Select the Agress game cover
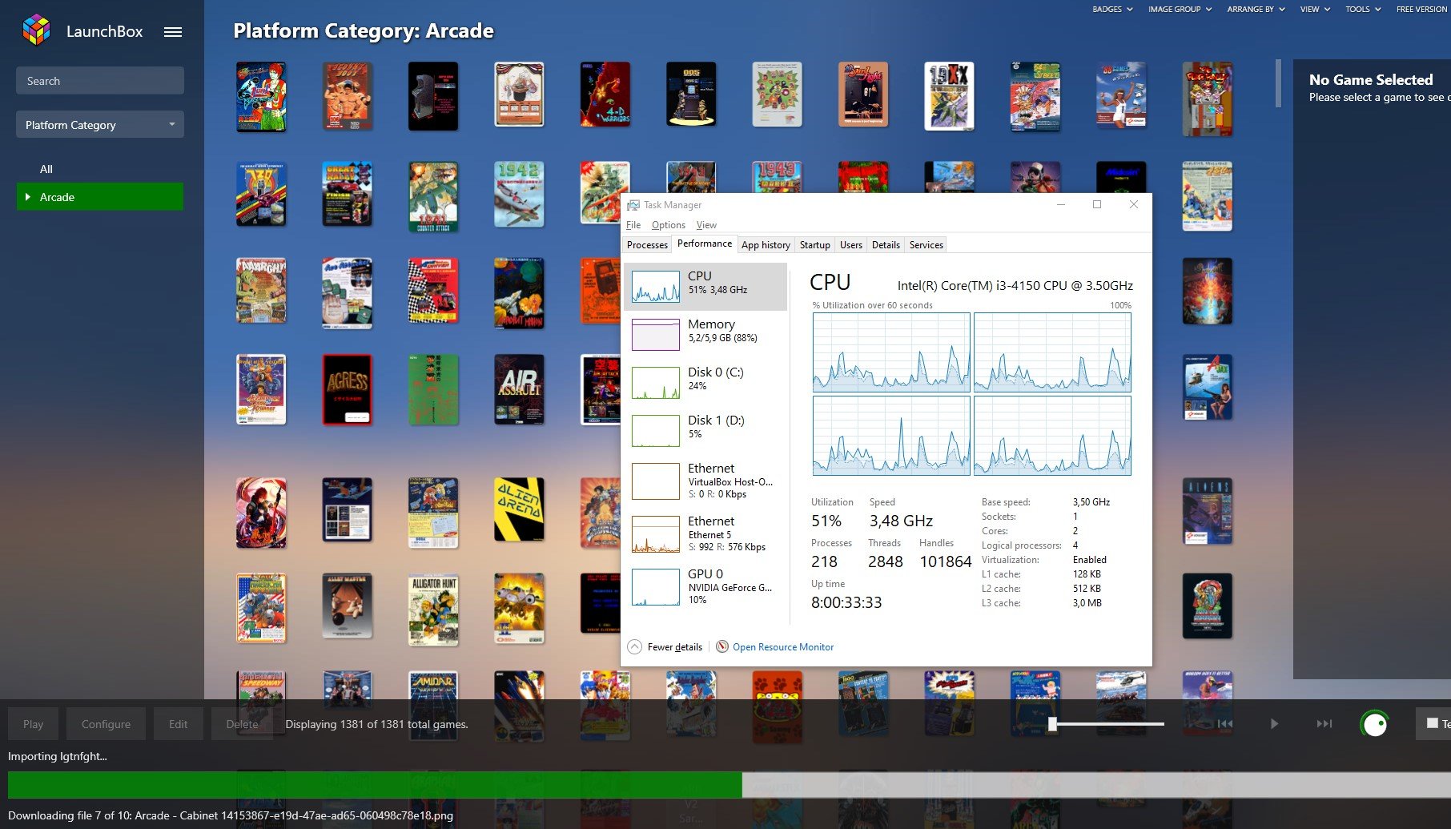This screenshot has width=1451, height=829. click(x=347, y=389)
